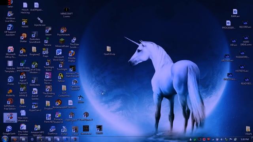The image size is (253, 142).
Task: Select the Microsoft Office PowerPoint shortcut
Action: coord(11,52)
